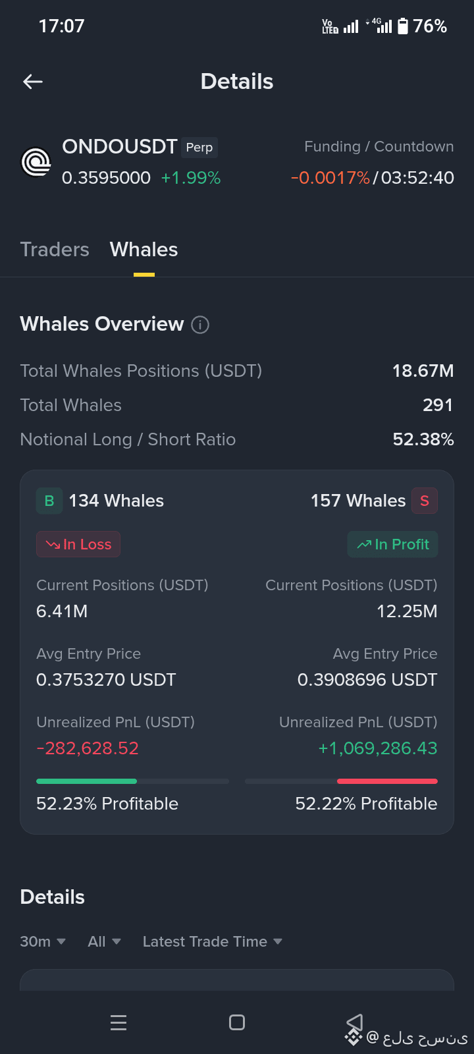Open Android recent apps menu icon

118,1022
